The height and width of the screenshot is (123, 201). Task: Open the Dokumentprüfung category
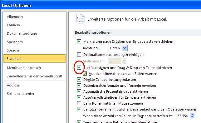(22, 33)
